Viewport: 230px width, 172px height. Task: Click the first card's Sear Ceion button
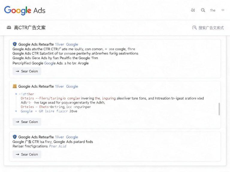pyautogui.click(x=27, y=71)
